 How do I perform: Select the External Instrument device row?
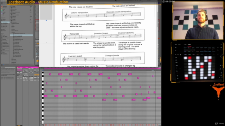[x=21, y=12]
